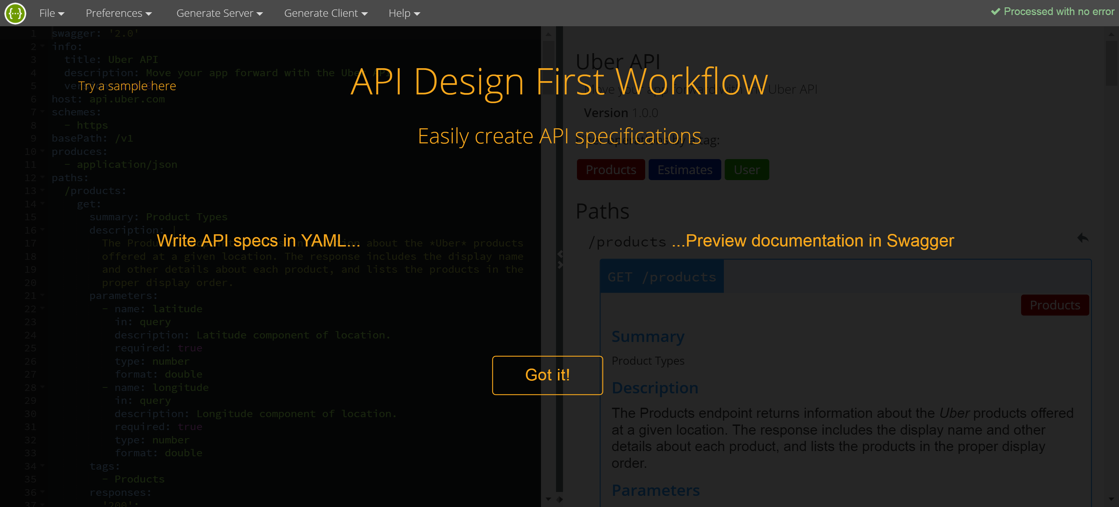Collapse the info fold arrow at line 2
1119x507 pixels.
(x=43, y=46)
